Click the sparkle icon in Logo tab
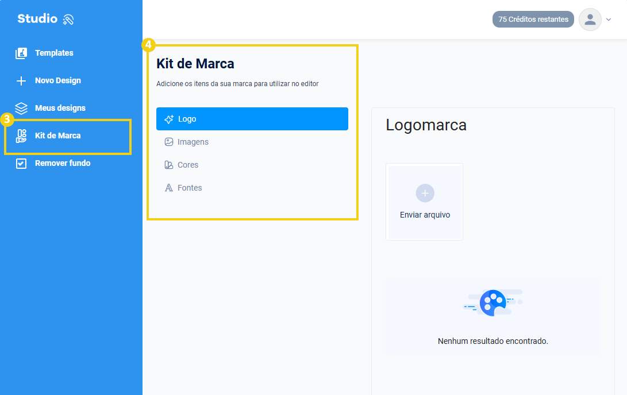Image resolution: width=627 pixels, height=395 pixels. click(169, 119)
